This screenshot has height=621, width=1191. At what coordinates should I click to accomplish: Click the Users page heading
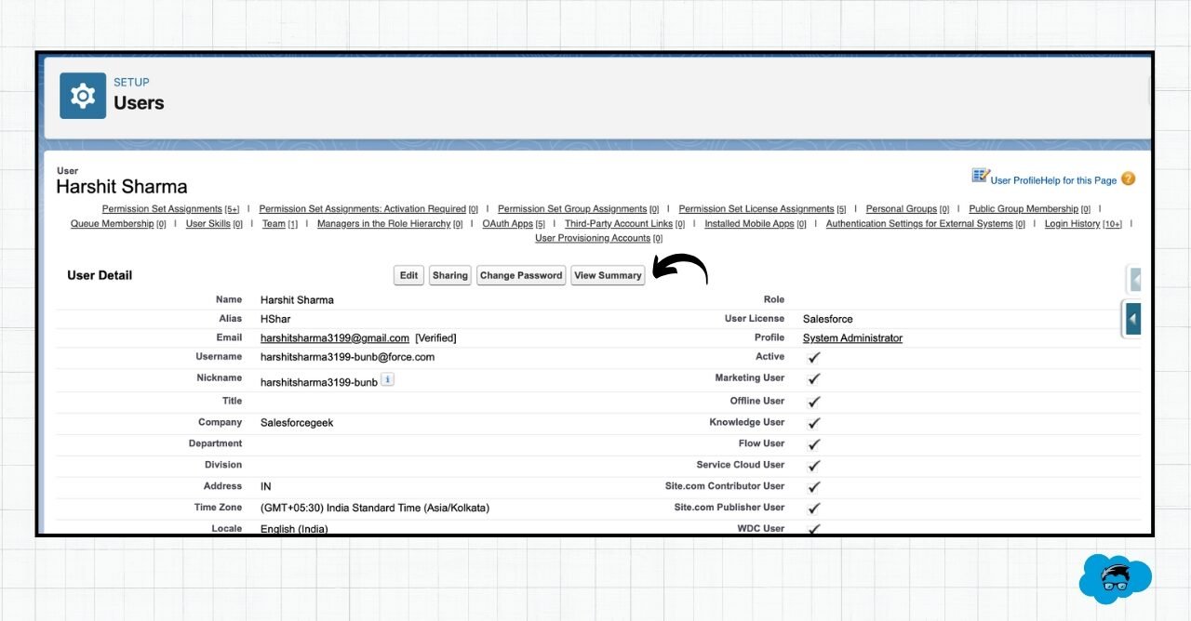[139, 103]
